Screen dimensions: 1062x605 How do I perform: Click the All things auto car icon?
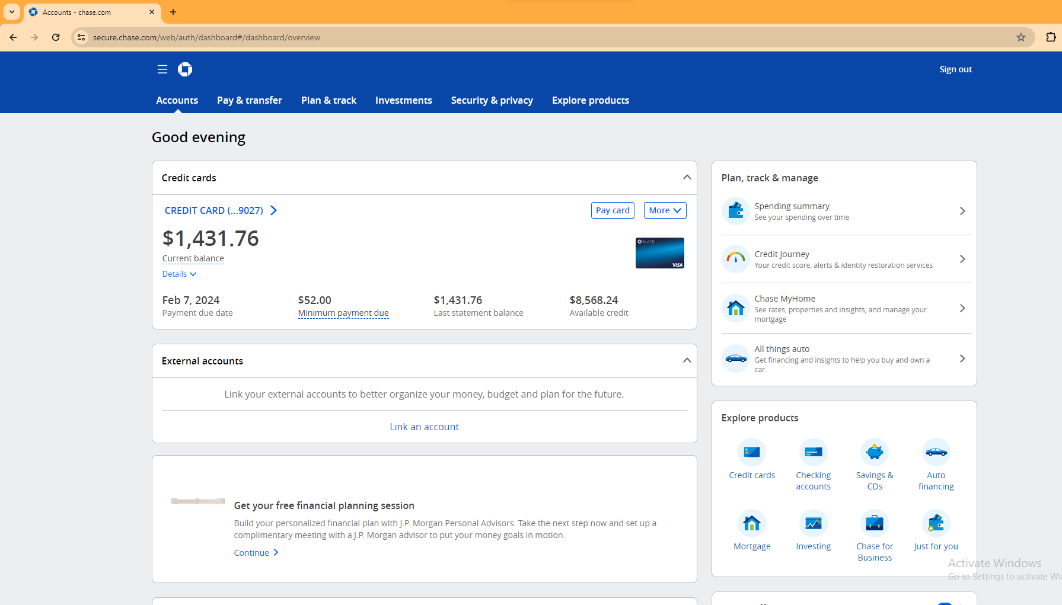point(736,358)
